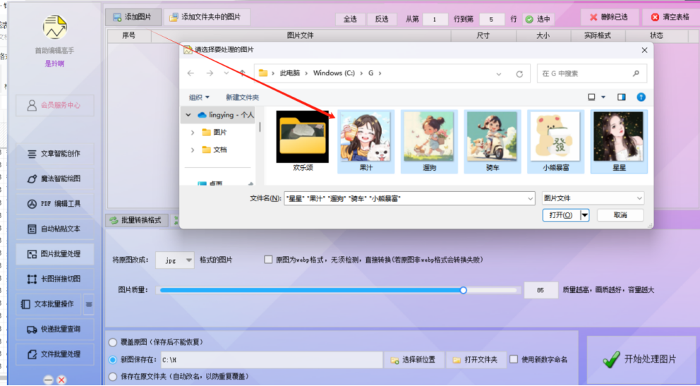
Task: Open the jpg format dropdown
Action: [x=175, y=260]
